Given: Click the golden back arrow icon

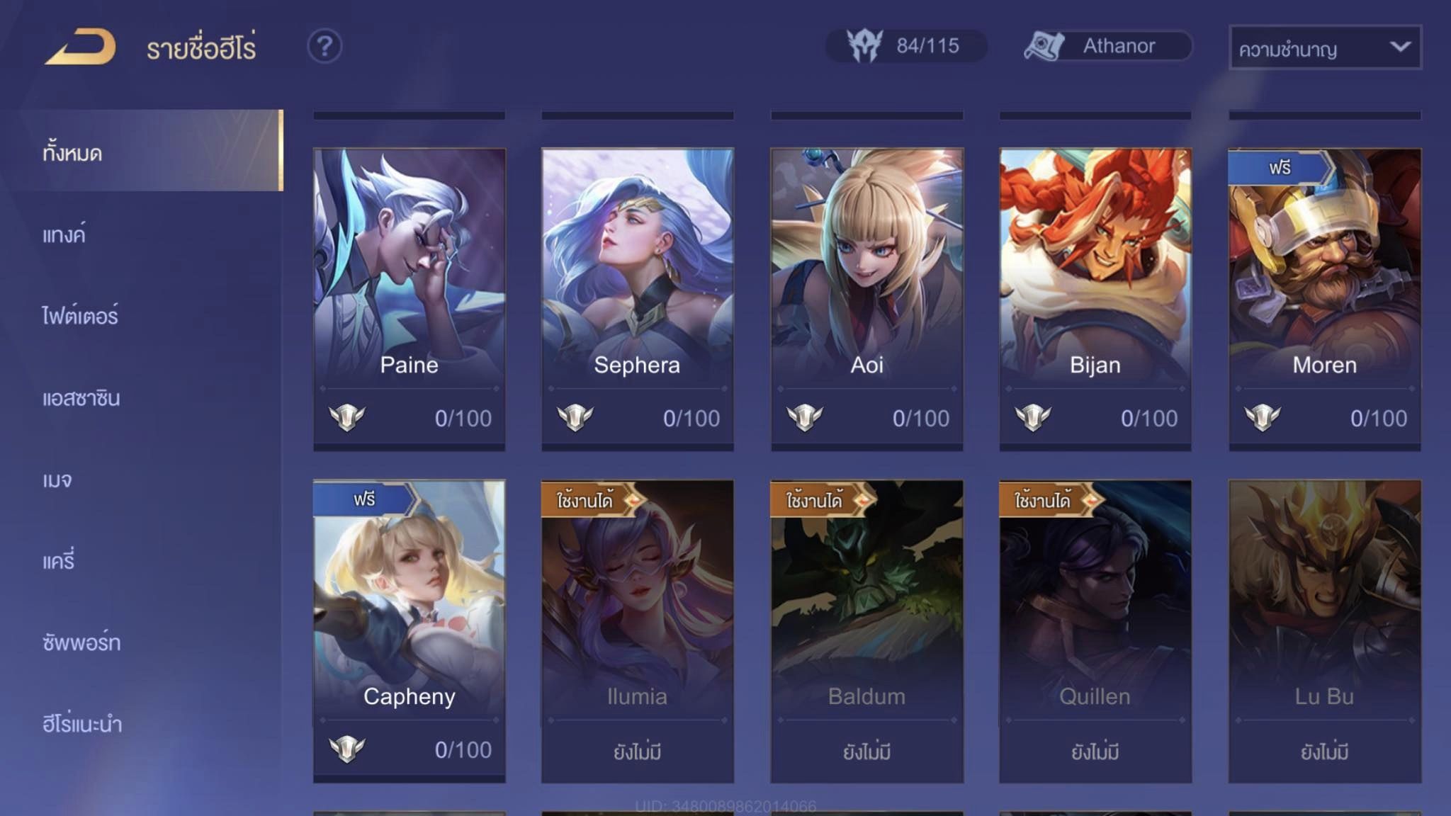Looking at the screenshot, I should [x=80, y=47].
